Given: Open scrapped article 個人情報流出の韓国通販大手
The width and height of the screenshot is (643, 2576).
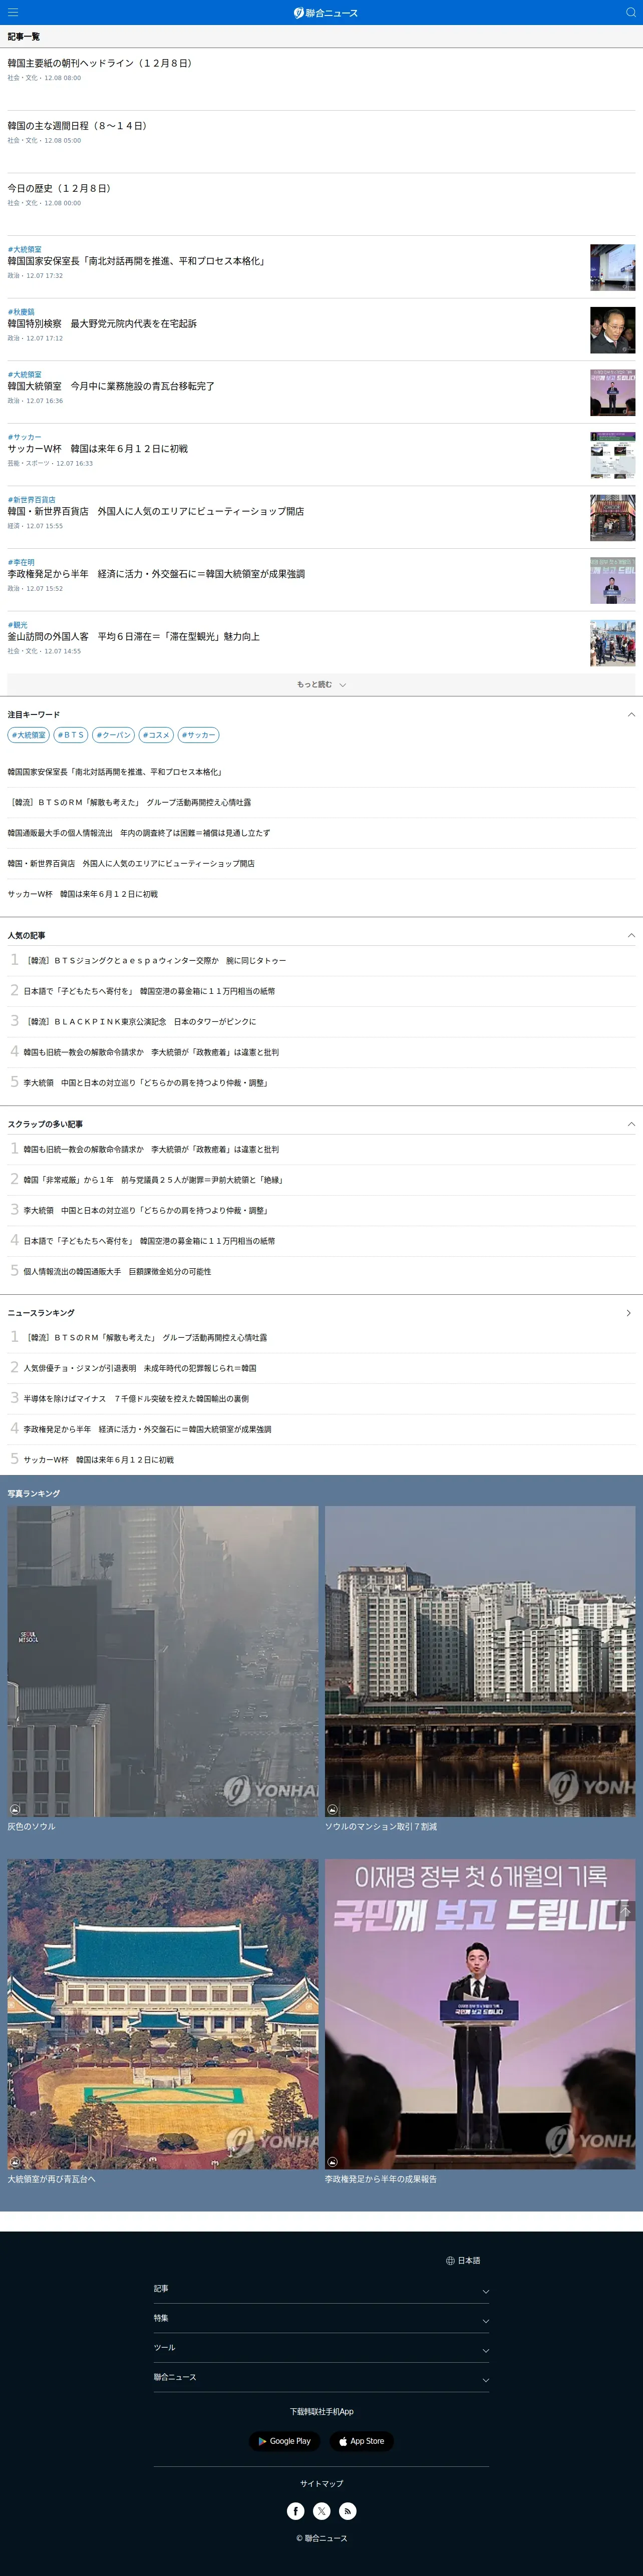Looking at the screenshot, I should [117, 1272].
